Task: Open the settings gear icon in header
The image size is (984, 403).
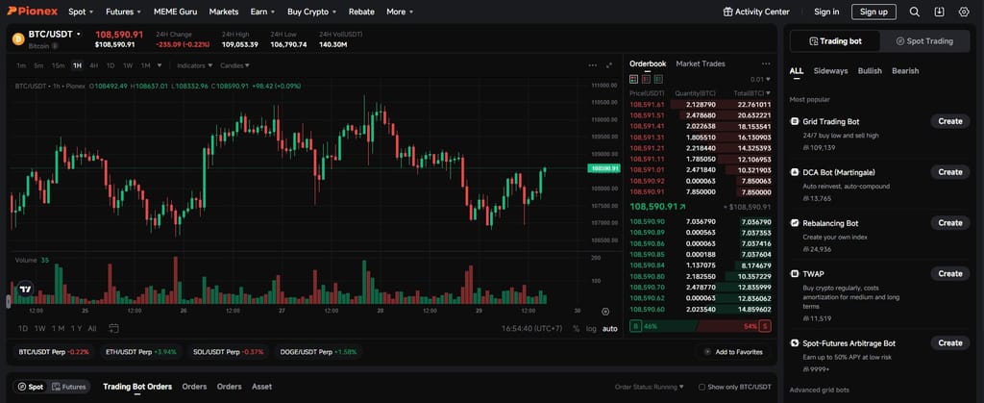Action: (x=964, y=12)
